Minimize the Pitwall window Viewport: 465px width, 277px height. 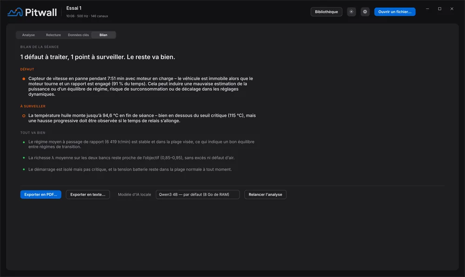coord(427,9)
